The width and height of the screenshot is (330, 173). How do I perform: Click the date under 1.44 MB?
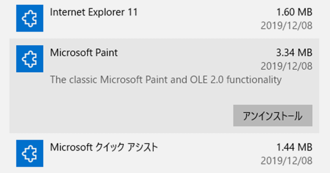point(287,160)
